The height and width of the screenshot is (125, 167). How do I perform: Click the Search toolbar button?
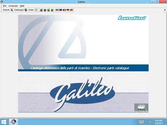click(8, 10)
